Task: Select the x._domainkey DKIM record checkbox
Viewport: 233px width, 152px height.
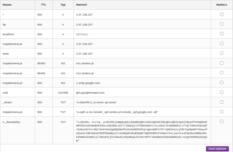Action: coord(222,121)
